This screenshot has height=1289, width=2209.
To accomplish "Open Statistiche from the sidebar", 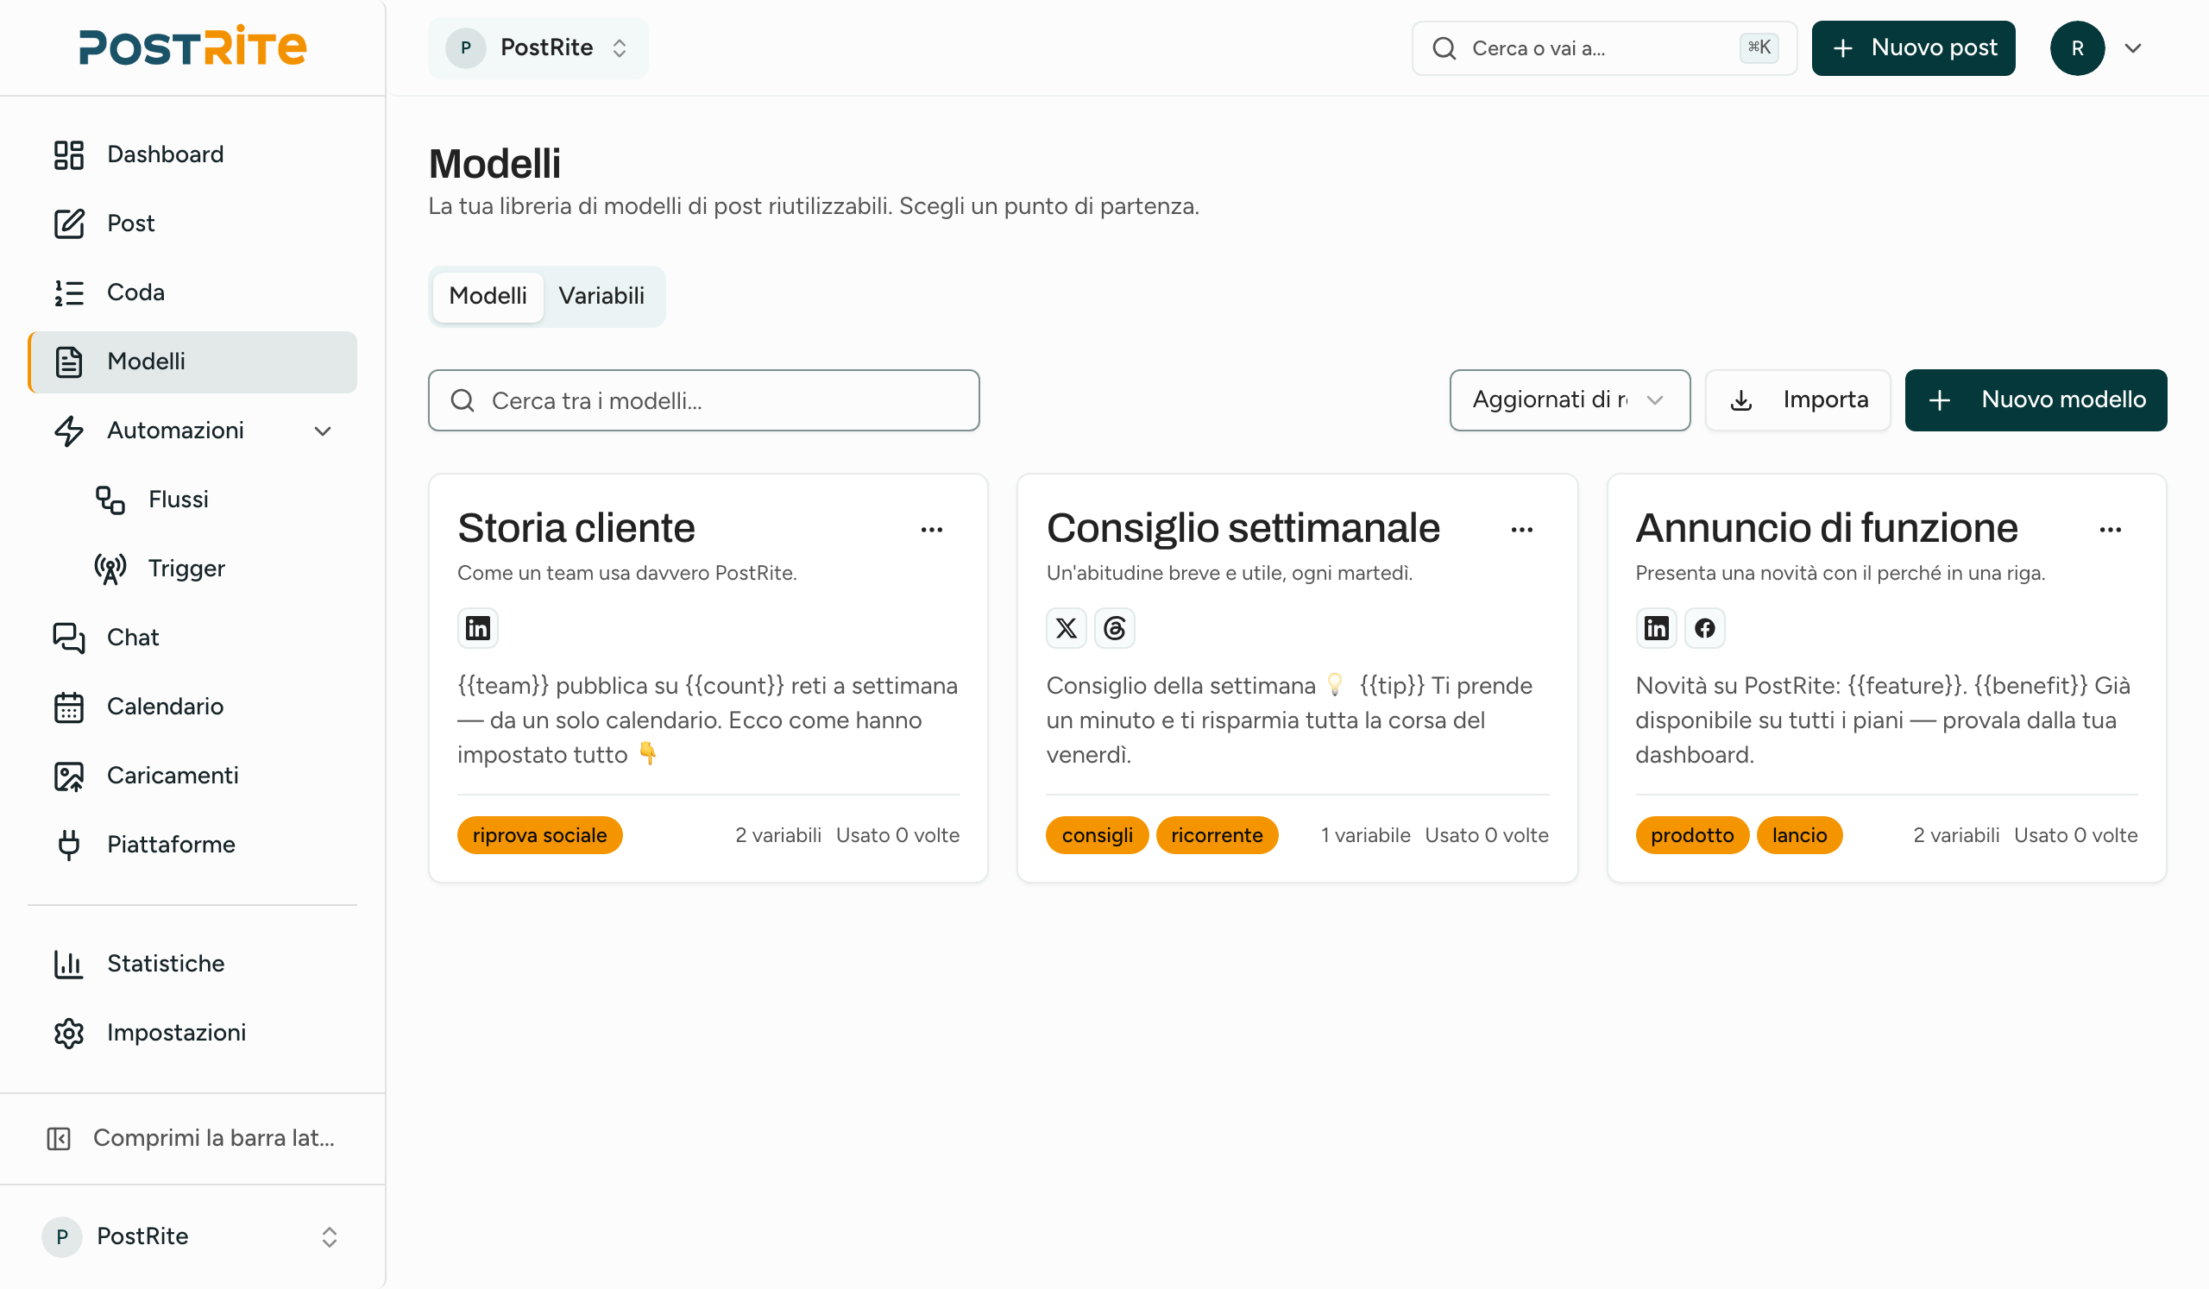I will (192, 965).
